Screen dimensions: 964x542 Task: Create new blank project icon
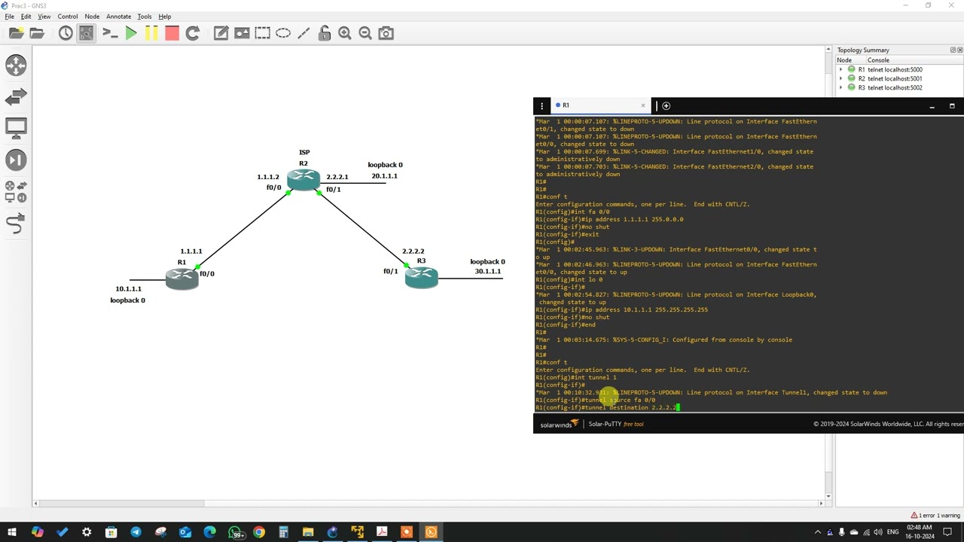16,33
